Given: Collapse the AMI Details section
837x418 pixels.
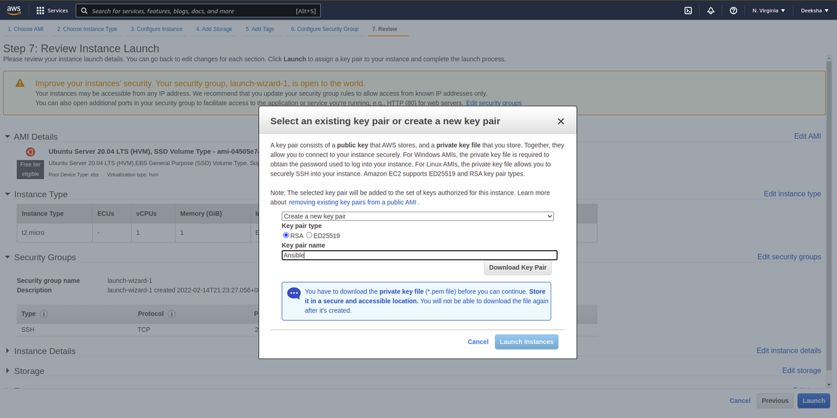Looking at the screenshot, I should point(8,137).
